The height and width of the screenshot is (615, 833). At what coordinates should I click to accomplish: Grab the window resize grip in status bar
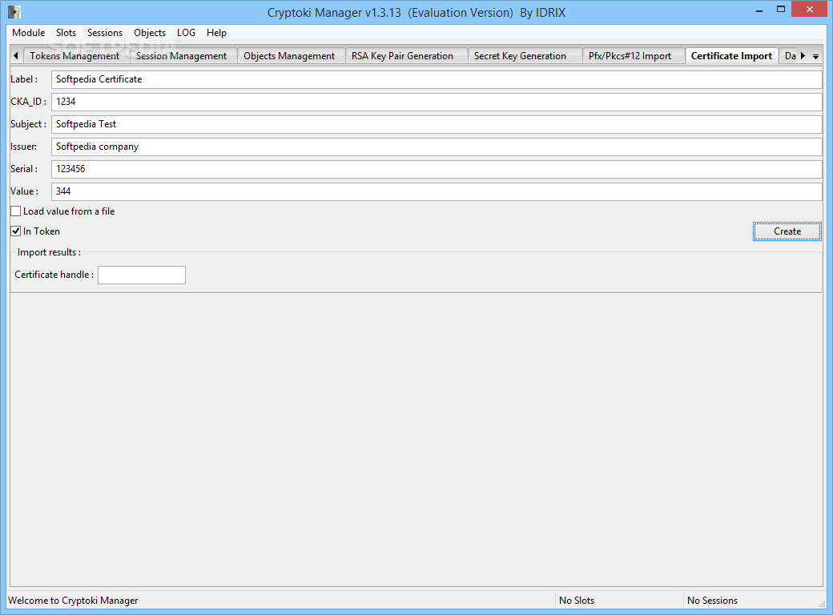(x=822, y=604)
